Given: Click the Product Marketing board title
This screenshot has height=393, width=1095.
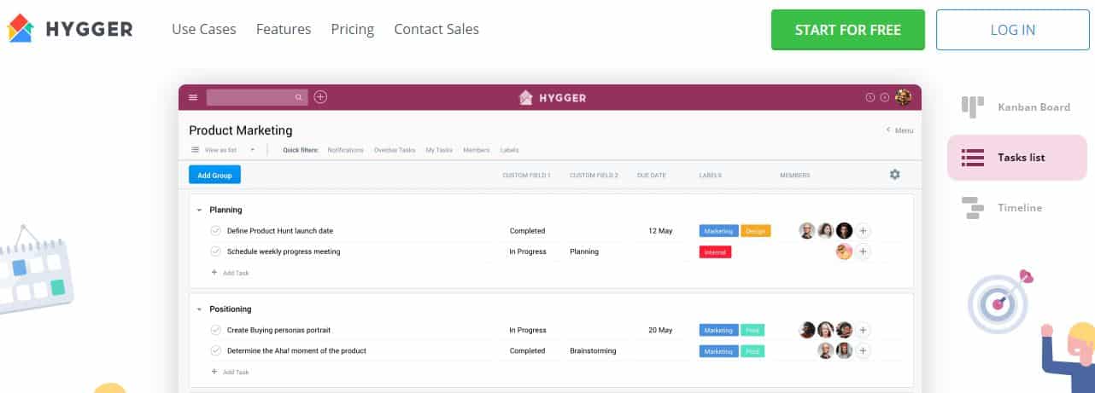Looking at the screenshot, I should (241, 130).
